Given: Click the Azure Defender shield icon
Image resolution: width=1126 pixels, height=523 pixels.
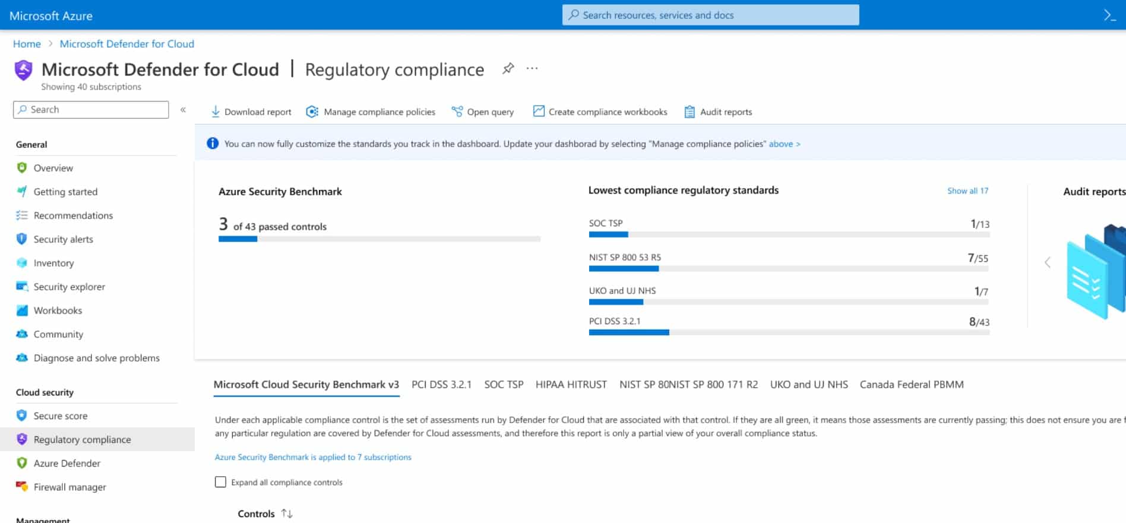Looking at the screenshot, I should pos(22,463).
